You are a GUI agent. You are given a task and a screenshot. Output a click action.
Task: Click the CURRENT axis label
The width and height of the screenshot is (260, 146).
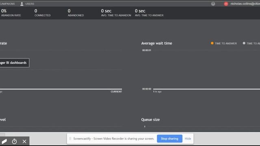pyautogui.click(x=116, y=92)
